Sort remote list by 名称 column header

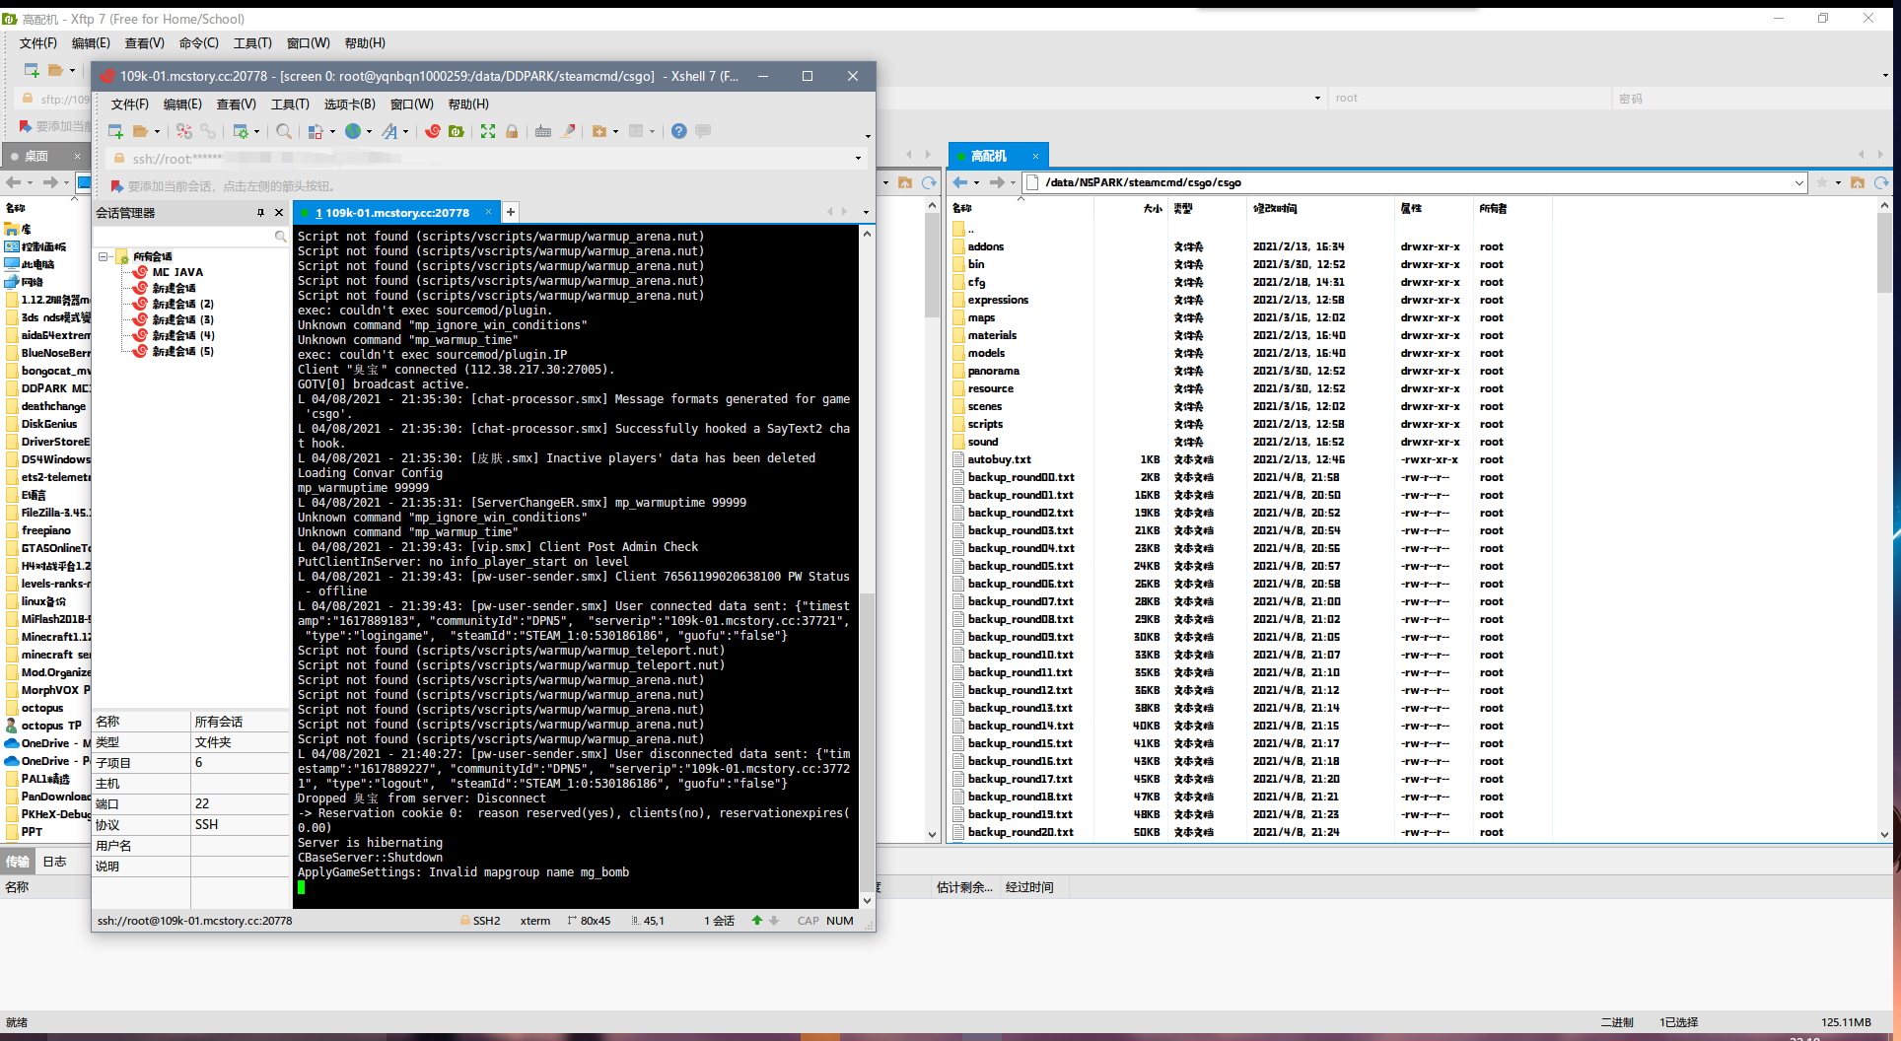point(962,209)
